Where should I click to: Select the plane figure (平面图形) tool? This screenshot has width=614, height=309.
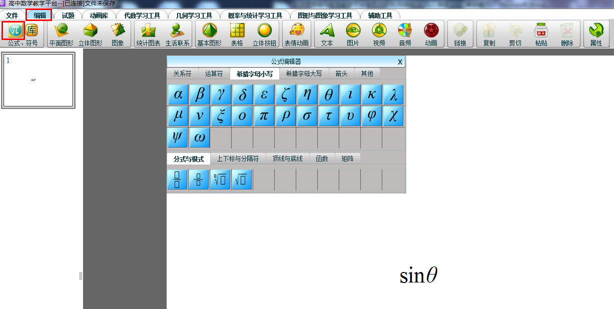(x=61, y=34)
